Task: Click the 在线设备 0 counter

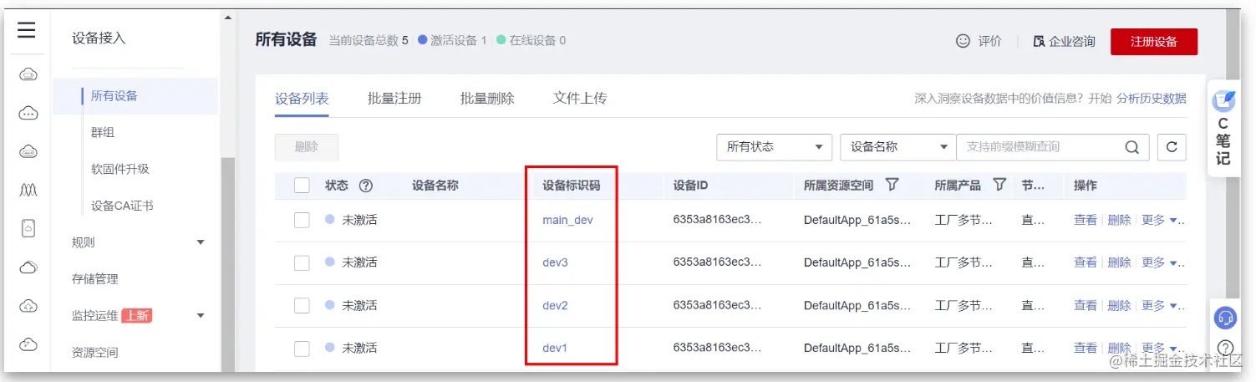Action: [531, 40]
